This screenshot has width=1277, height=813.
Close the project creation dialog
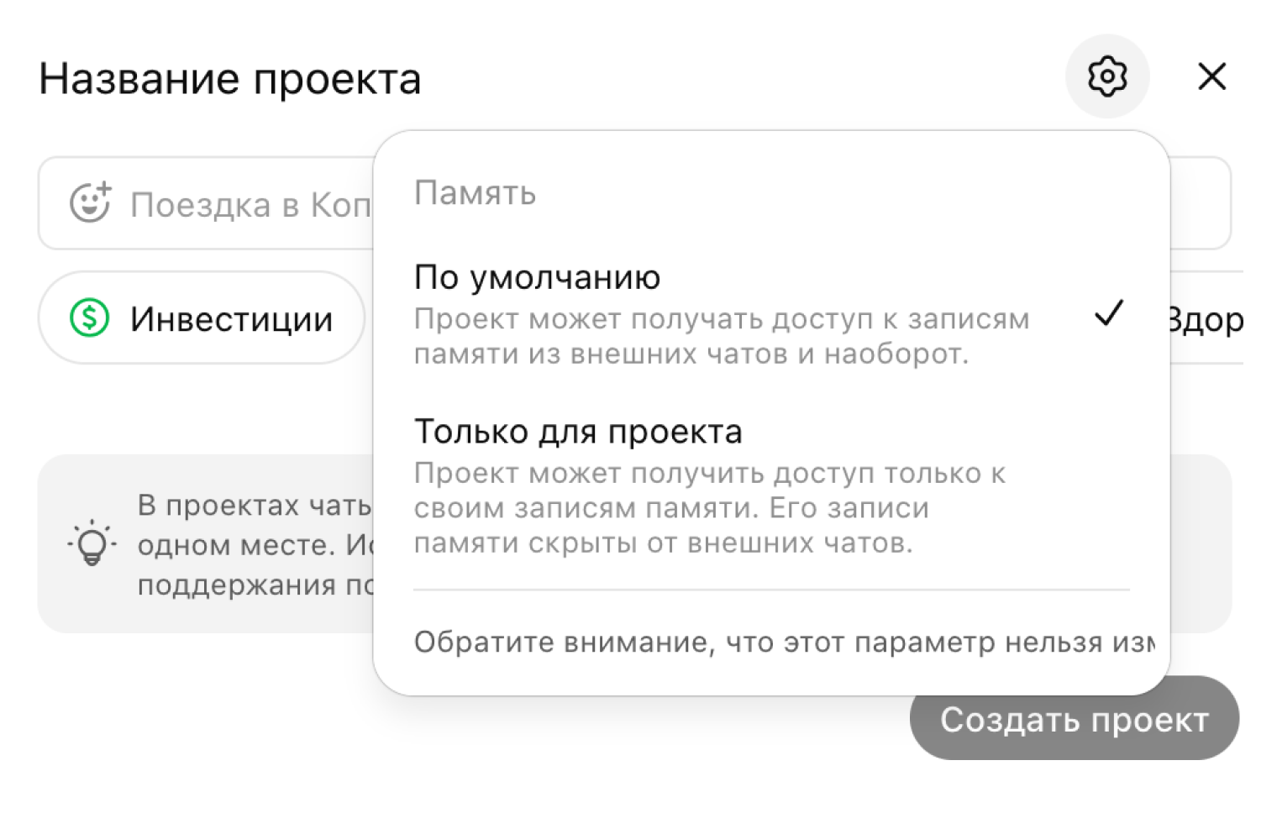(1211, 77)
